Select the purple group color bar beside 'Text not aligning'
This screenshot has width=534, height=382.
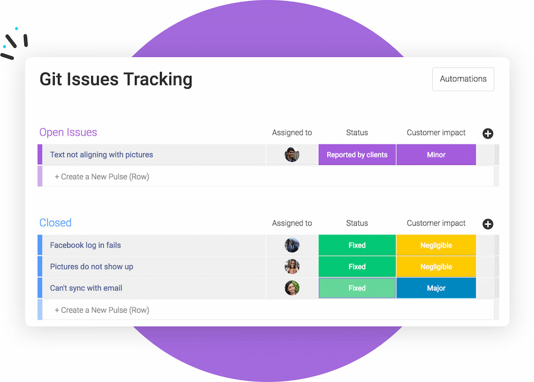click(x=41, y=154)
